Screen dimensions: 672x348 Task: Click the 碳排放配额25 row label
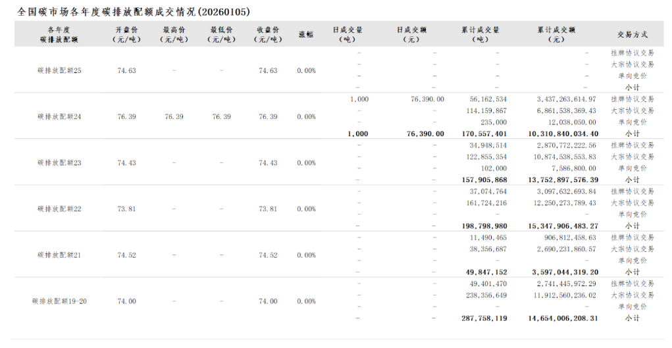(x=59, y=70)
